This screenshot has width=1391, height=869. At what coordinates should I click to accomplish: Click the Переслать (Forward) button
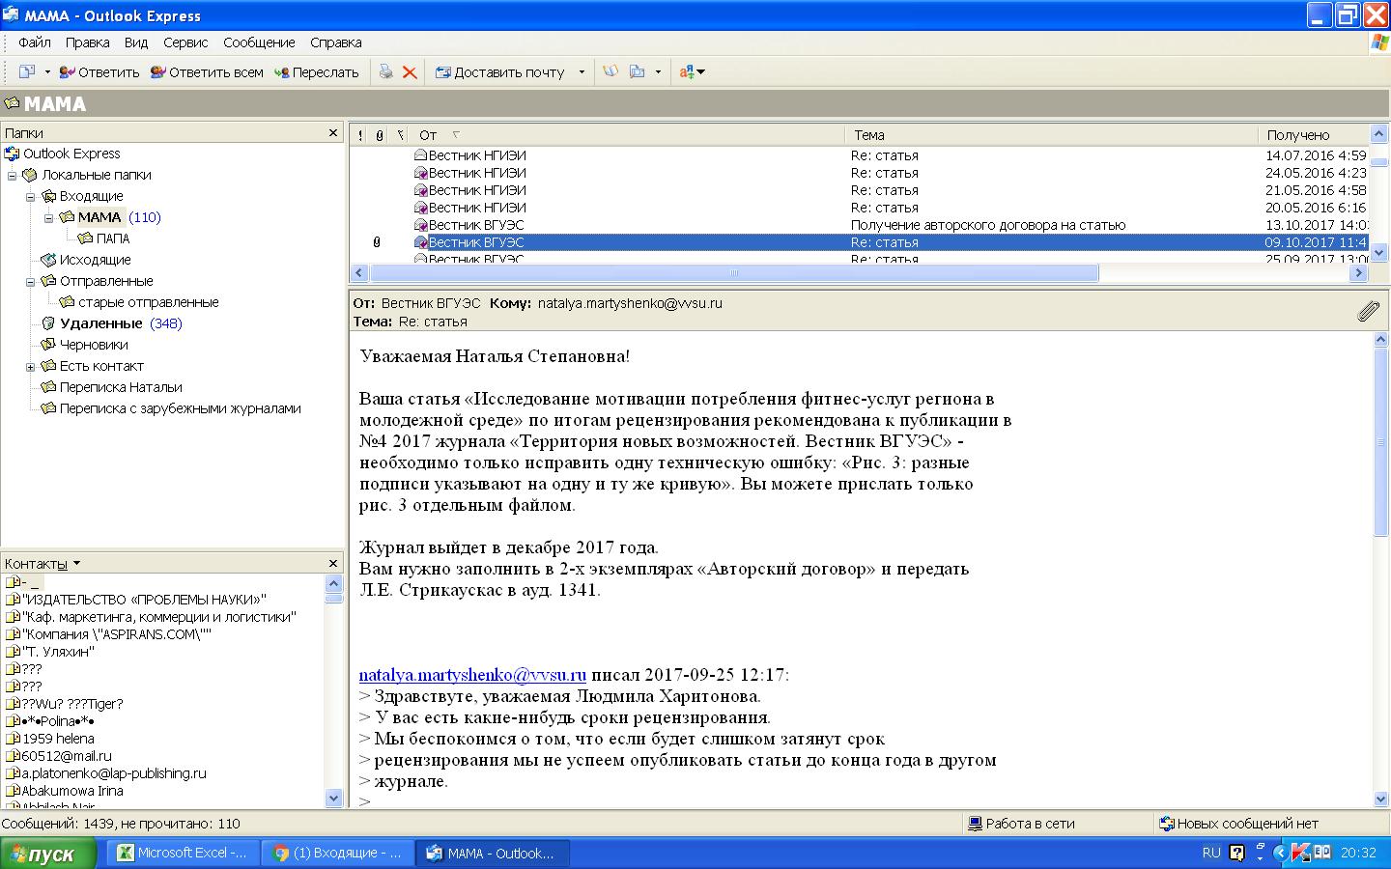[x=317, y=72]
